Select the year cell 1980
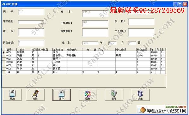This screenshot has height=115, width=189. pos(153,62)
